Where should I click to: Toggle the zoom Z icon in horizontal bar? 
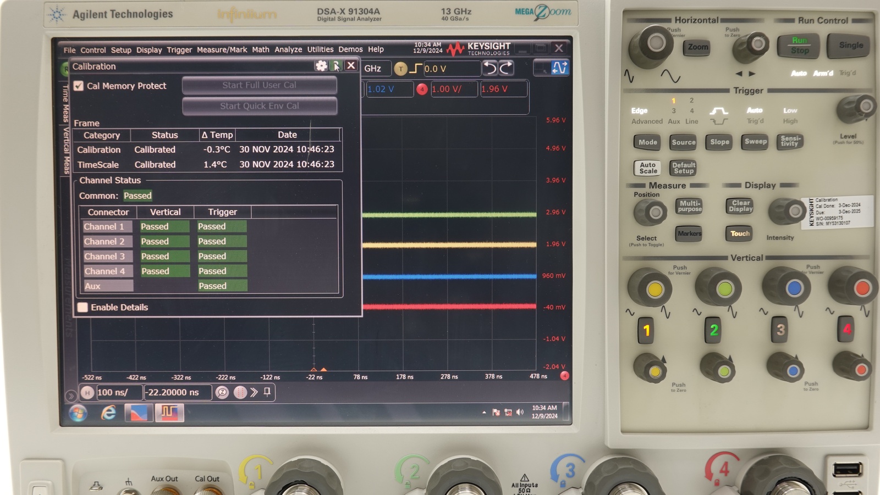(x=222, y=392)
